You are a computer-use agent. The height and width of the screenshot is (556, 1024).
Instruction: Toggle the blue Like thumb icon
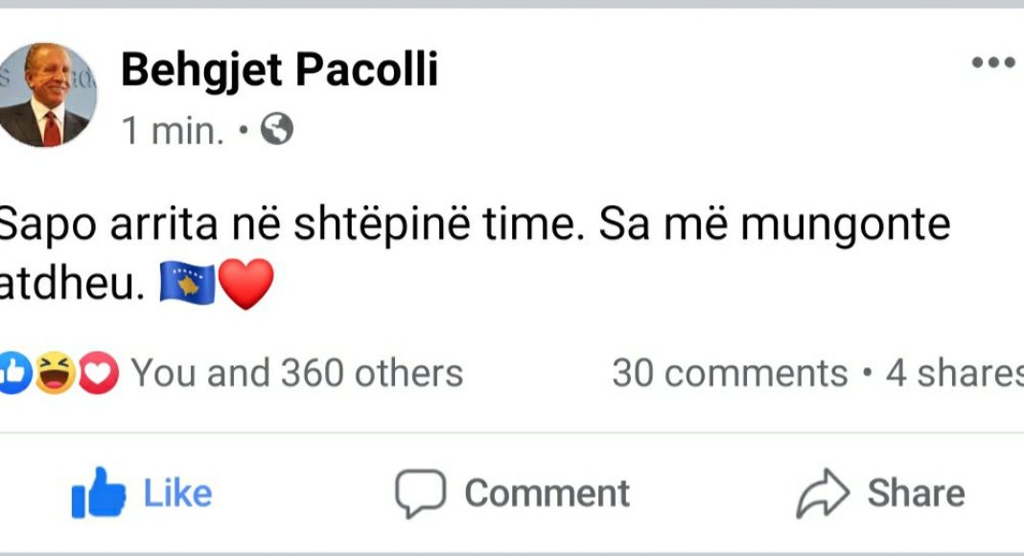(99, 495)
